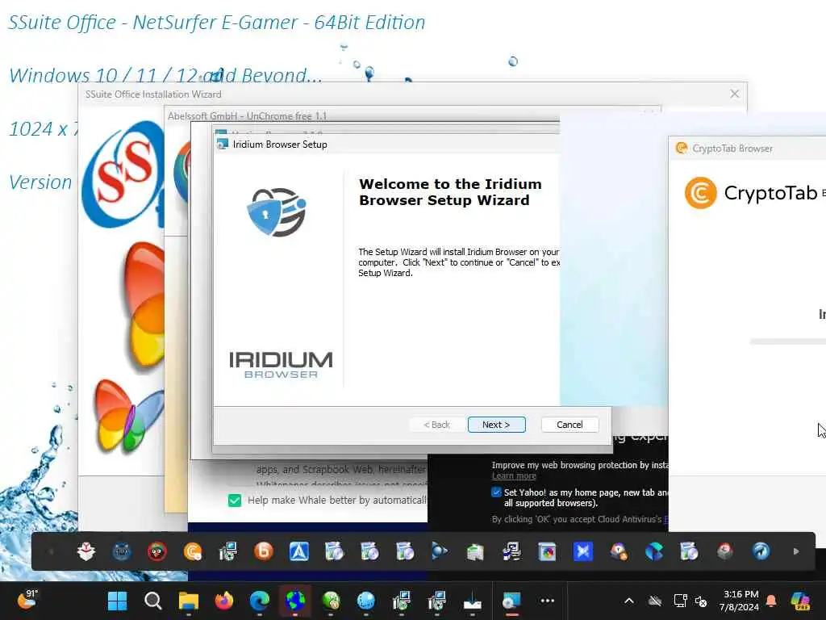Screen dimensions: 826x620
Task: Open the Copilot PRE icon in taskbar
Action: pos(800,601)
